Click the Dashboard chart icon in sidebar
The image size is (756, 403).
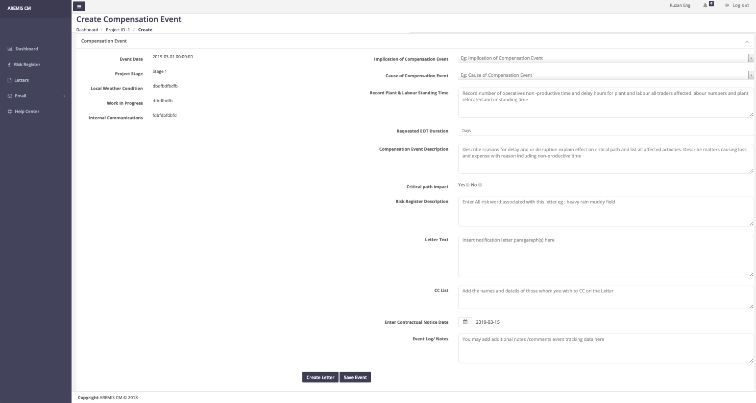pyautogui.click(x=10, y=49)
